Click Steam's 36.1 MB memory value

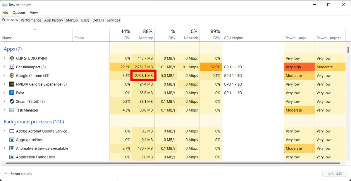point(143,102)
